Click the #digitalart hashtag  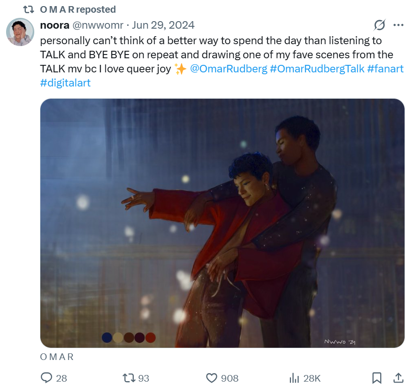(x=65, y=83)
